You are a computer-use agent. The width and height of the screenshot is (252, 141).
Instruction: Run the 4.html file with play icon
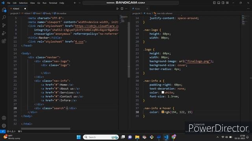(117, 9)
